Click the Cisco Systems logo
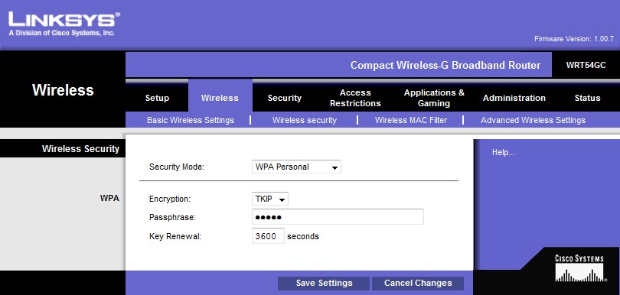 [579, 268]
